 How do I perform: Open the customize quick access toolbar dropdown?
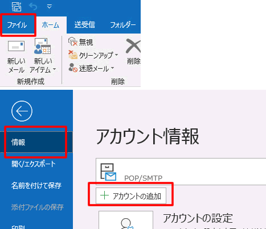[50, 7]
